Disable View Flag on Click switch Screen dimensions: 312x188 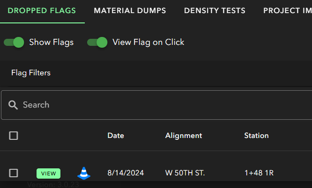97,43
